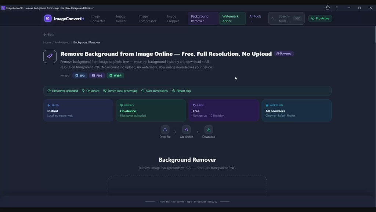Click the 'Local, no server wait' text

click(60, 116)
